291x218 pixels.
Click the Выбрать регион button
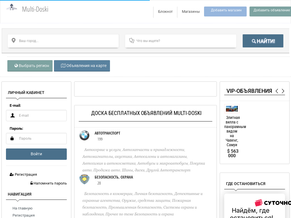tap(30, 66)
